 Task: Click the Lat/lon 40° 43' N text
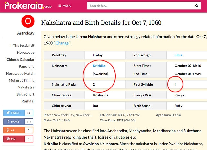coord(120,115)
